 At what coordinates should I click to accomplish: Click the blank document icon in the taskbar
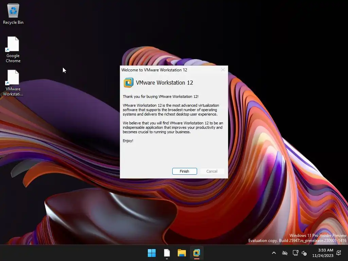point(167,253)
